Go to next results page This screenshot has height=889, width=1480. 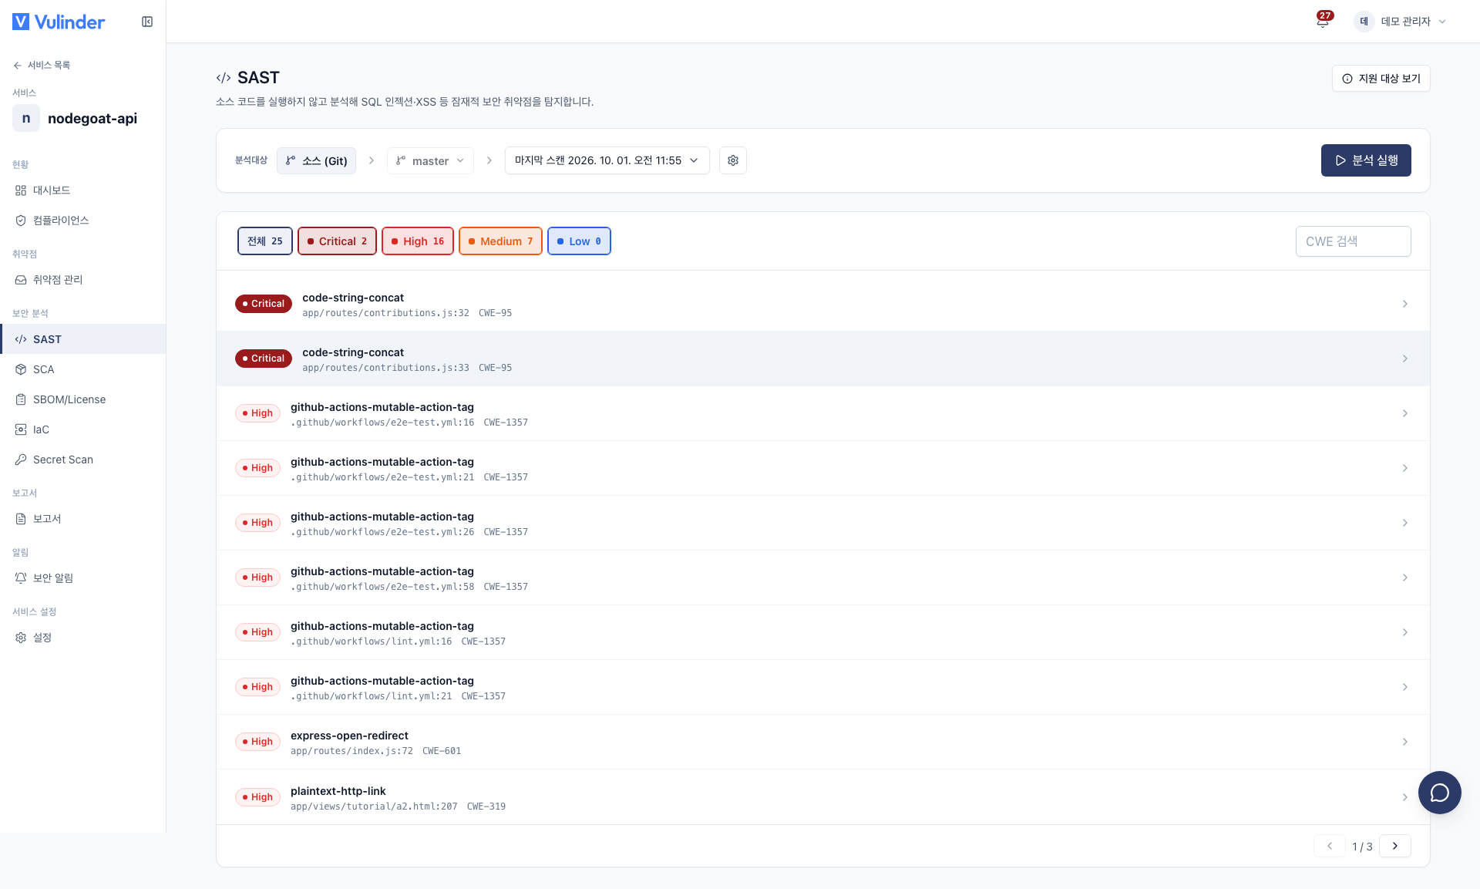pos(1394,846)
